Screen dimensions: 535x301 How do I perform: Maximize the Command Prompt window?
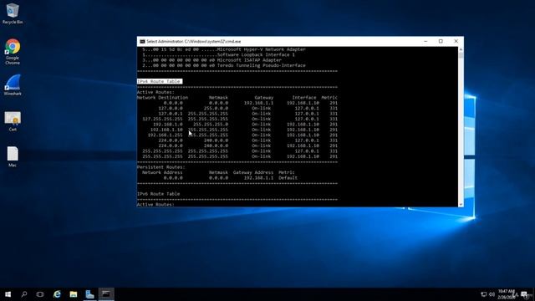(x=441, y=41)
